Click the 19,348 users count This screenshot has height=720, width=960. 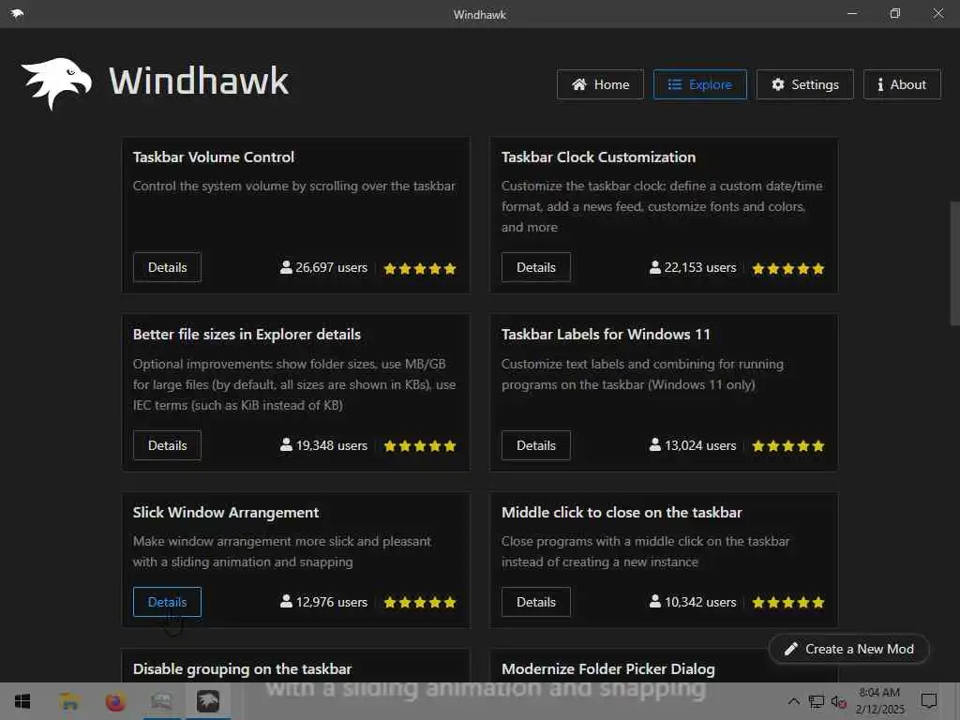(323, 445)
